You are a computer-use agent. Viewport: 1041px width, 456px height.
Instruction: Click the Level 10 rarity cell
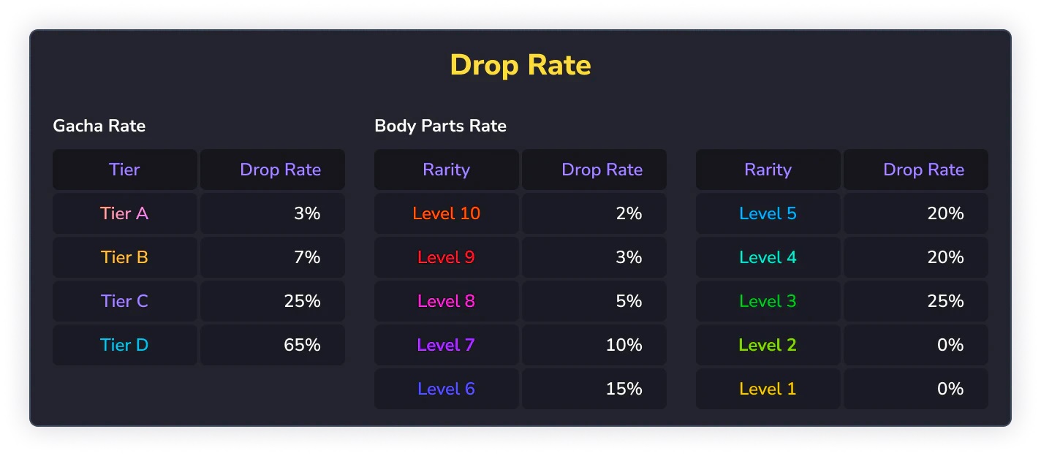tap(447, 213)
